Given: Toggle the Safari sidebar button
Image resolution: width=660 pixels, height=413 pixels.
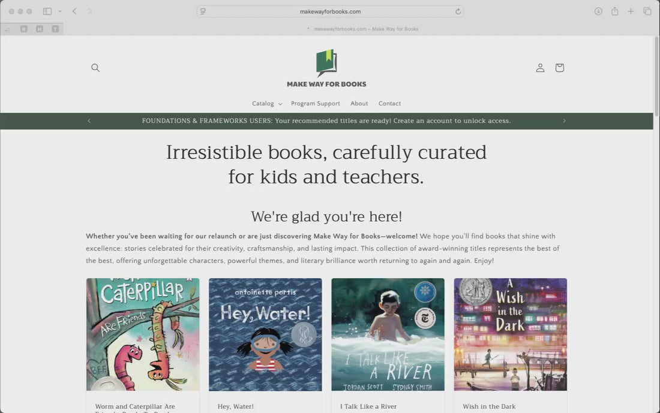Looking at the screenshot, I should click(47, 11).
